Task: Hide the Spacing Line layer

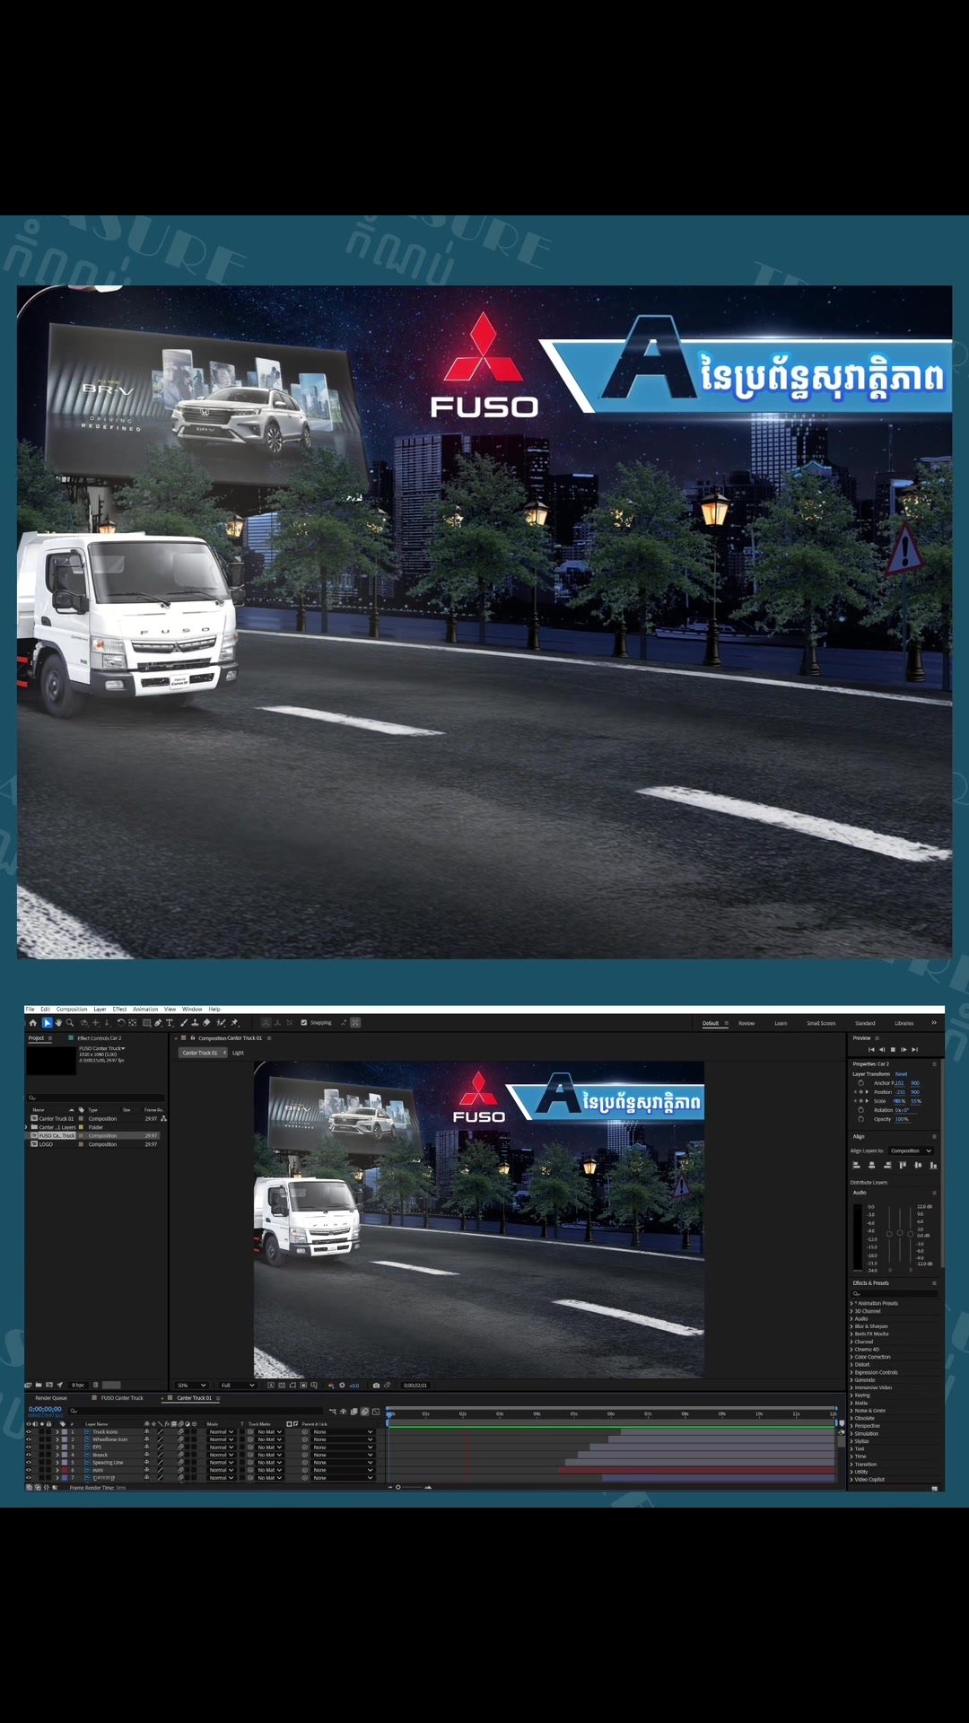Action: (x=29, y=1463)
